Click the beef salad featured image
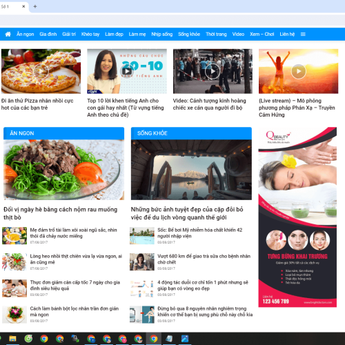This screenshot has width=345, height=345. tap(64, 170)
